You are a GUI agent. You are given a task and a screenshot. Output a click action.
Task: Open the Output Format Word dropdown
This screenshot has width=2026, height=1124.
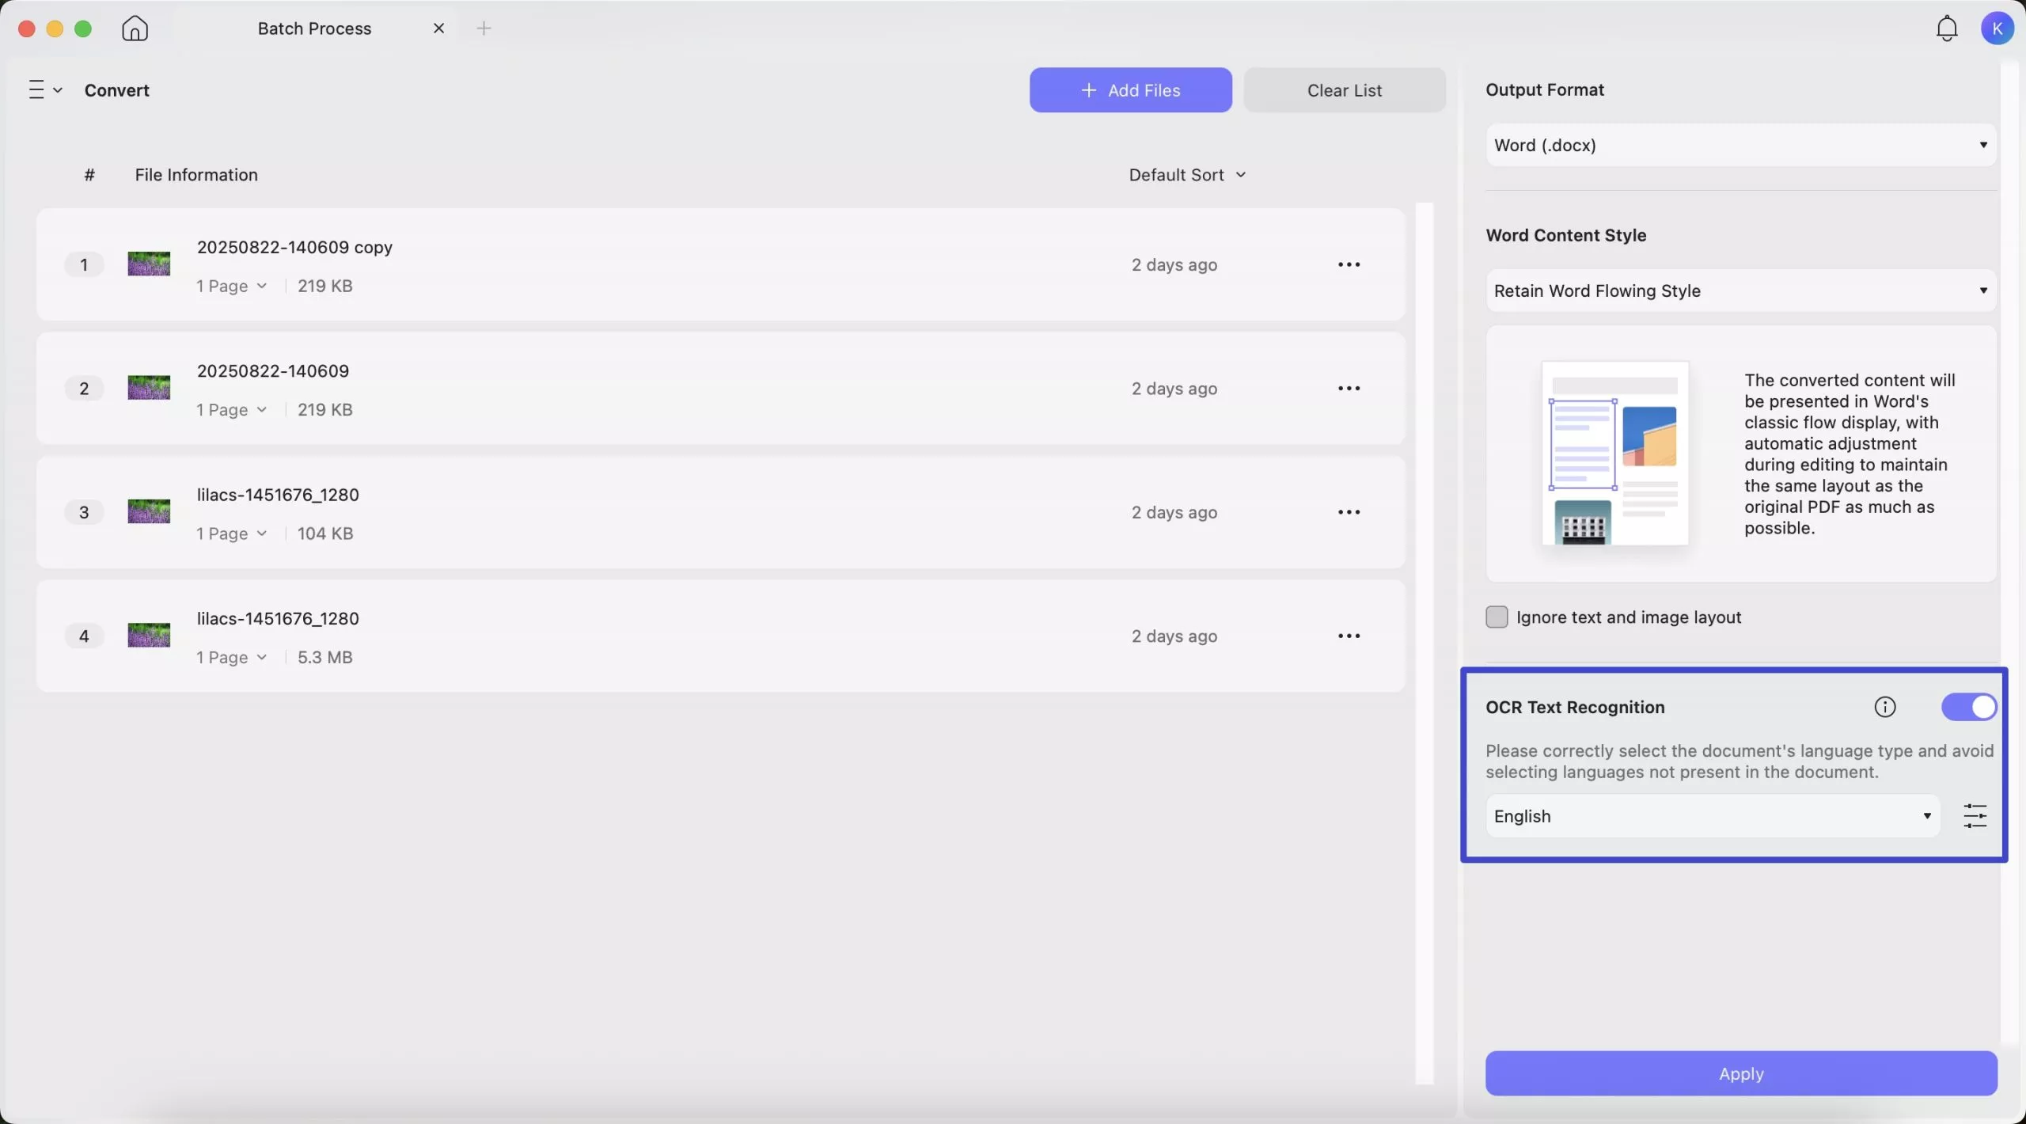click(1740, 145)
